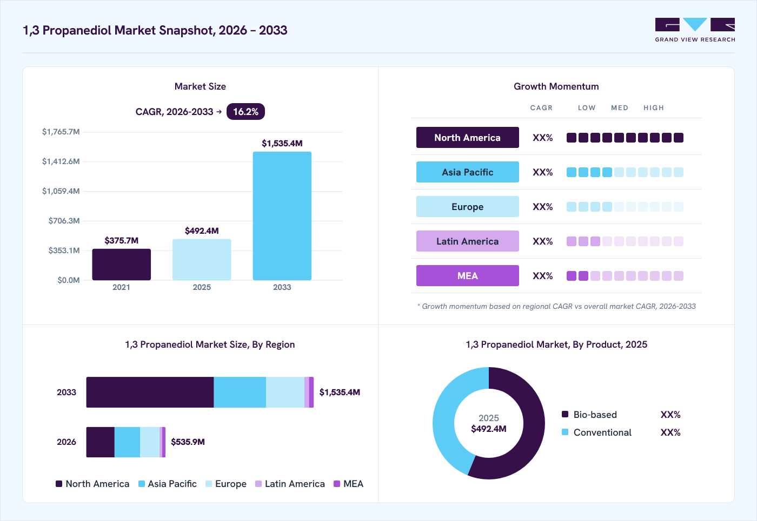This screenshot has width=757, height=521.
Task: Click the Conventional XX% share value
Action: (670, 432)
